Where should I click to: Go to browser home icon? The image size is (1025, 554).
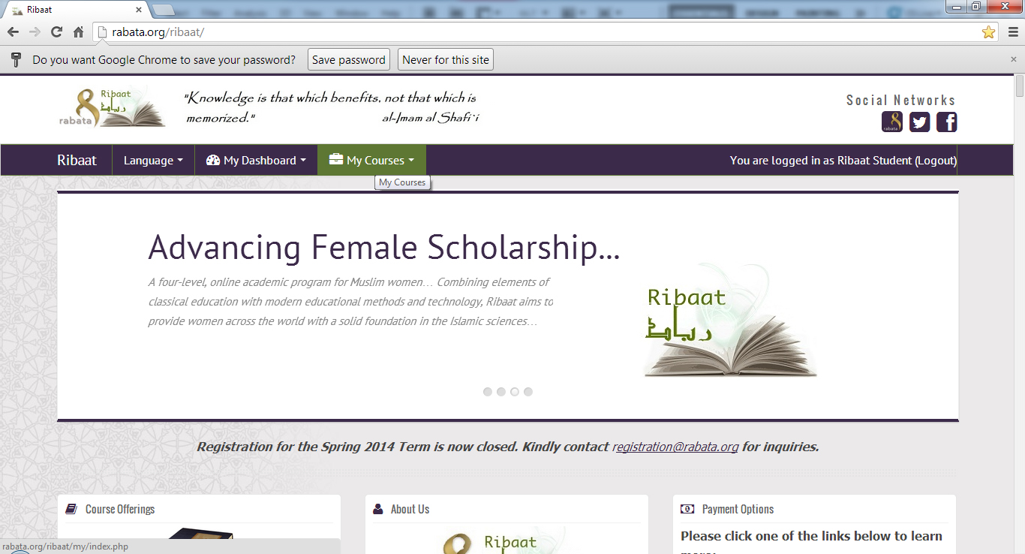[78, 32]
